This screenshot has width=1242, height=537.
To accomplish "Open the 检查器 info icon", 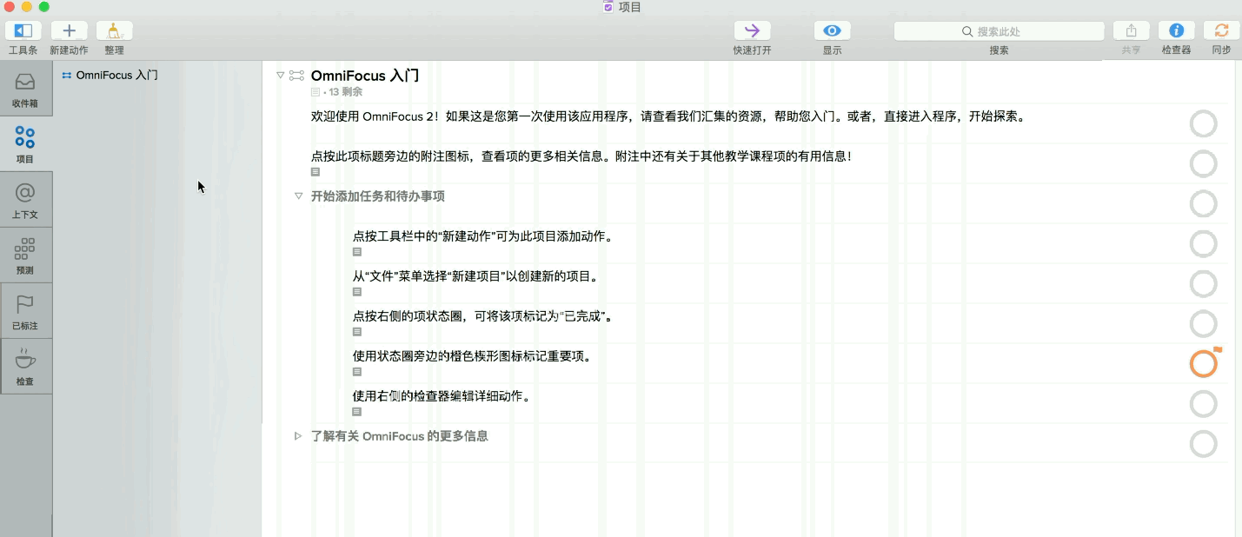I will 1176,30.
